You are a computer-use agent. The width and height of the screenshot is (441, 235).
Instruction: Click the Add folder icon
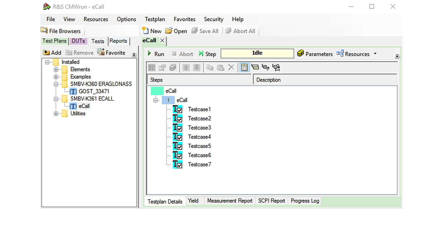(46, 53)
